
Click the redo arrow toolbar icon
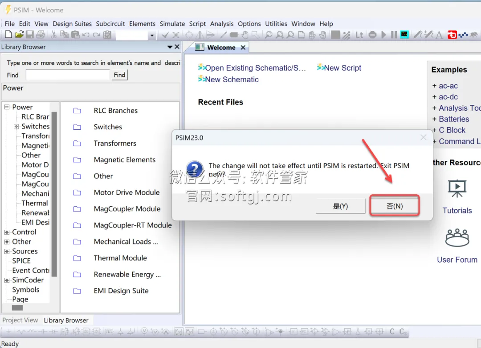(x=97, y=35)
